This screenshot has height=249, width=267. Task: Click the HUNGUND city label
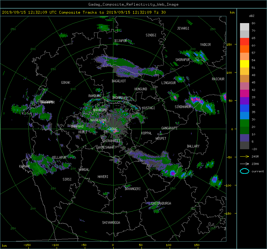[x=141, y=89]
